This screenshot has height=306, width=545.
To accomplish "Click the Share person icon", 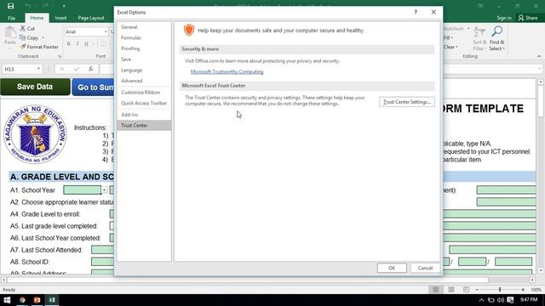I will coord(520,18).
